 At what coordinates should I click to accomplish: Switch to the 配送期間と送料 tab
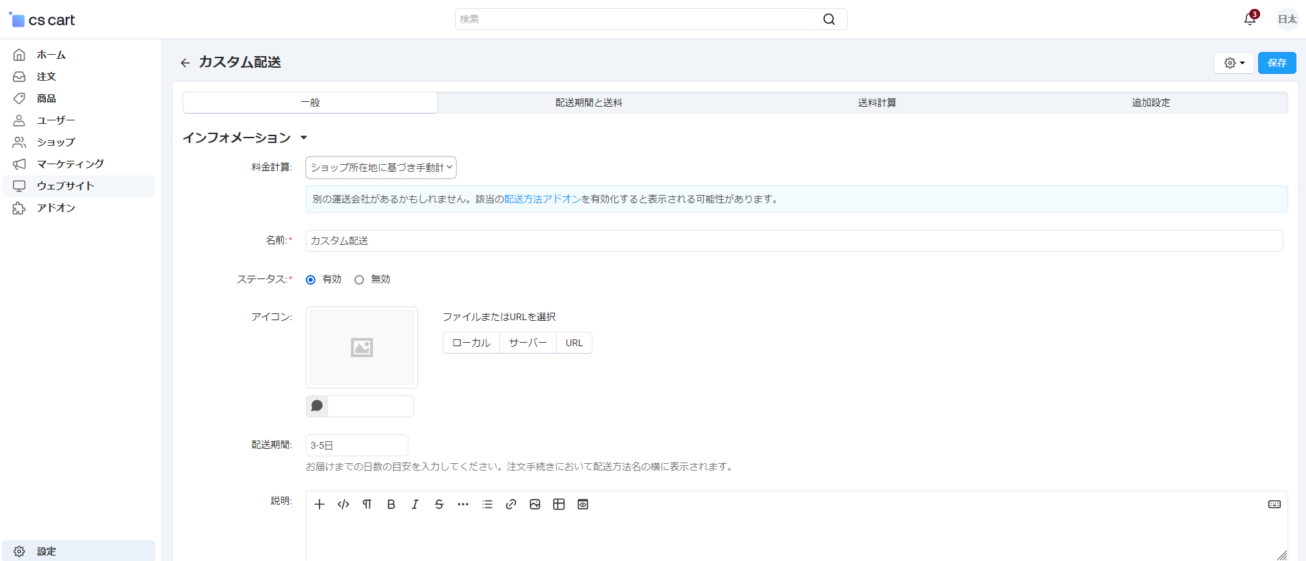(x=588, y=103)
